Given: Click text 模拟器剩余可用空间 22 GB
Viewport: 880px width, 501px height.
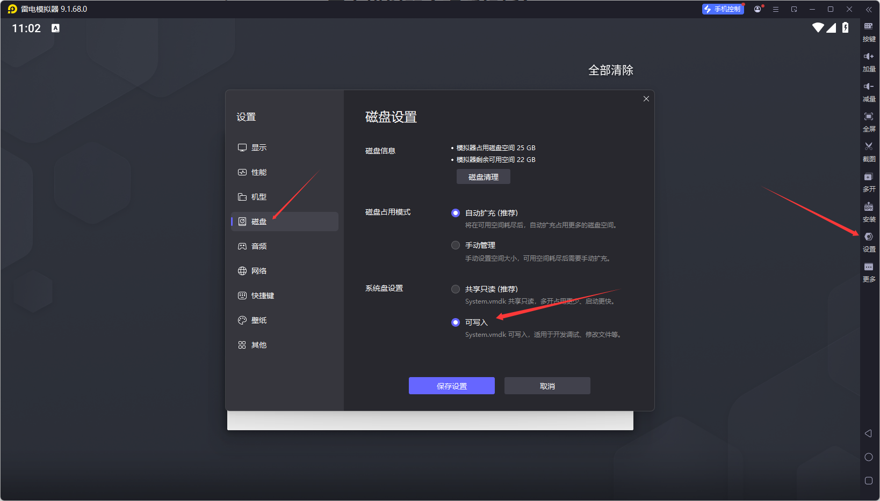Looking at the screenshot, I should coord(496,159).
